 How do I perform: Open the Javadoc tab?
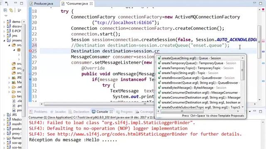(58, 112)
